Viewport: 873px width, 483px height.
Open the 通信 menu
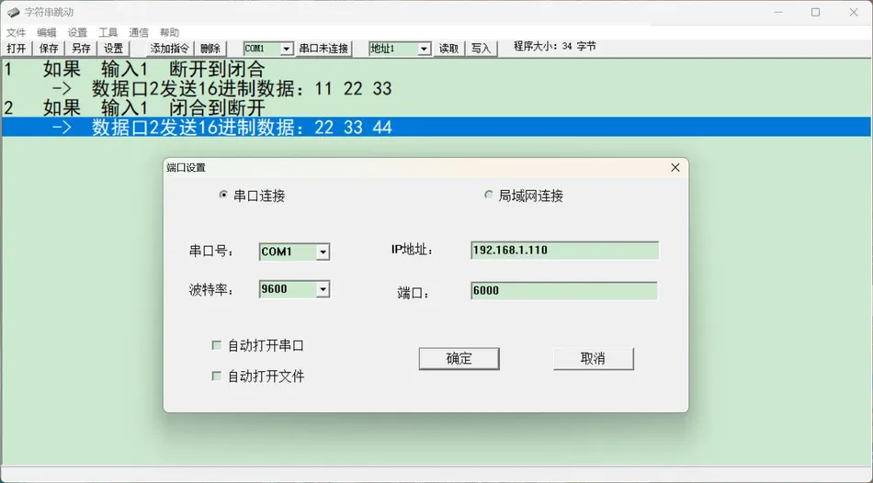click(x=139, y=32)
